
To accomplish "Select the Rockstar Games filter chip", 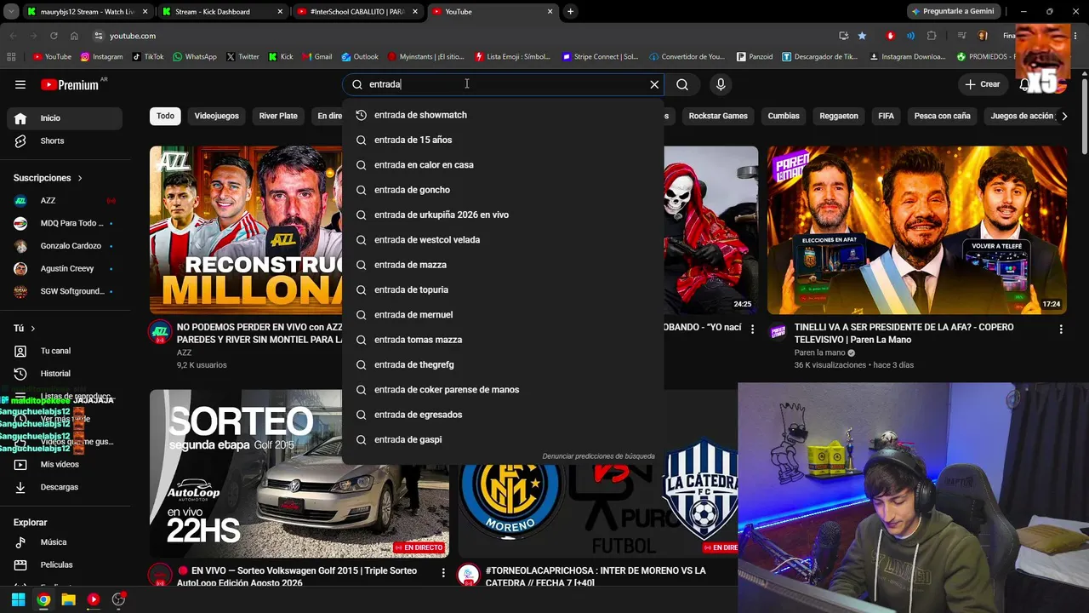I will (x=718, y=116).
